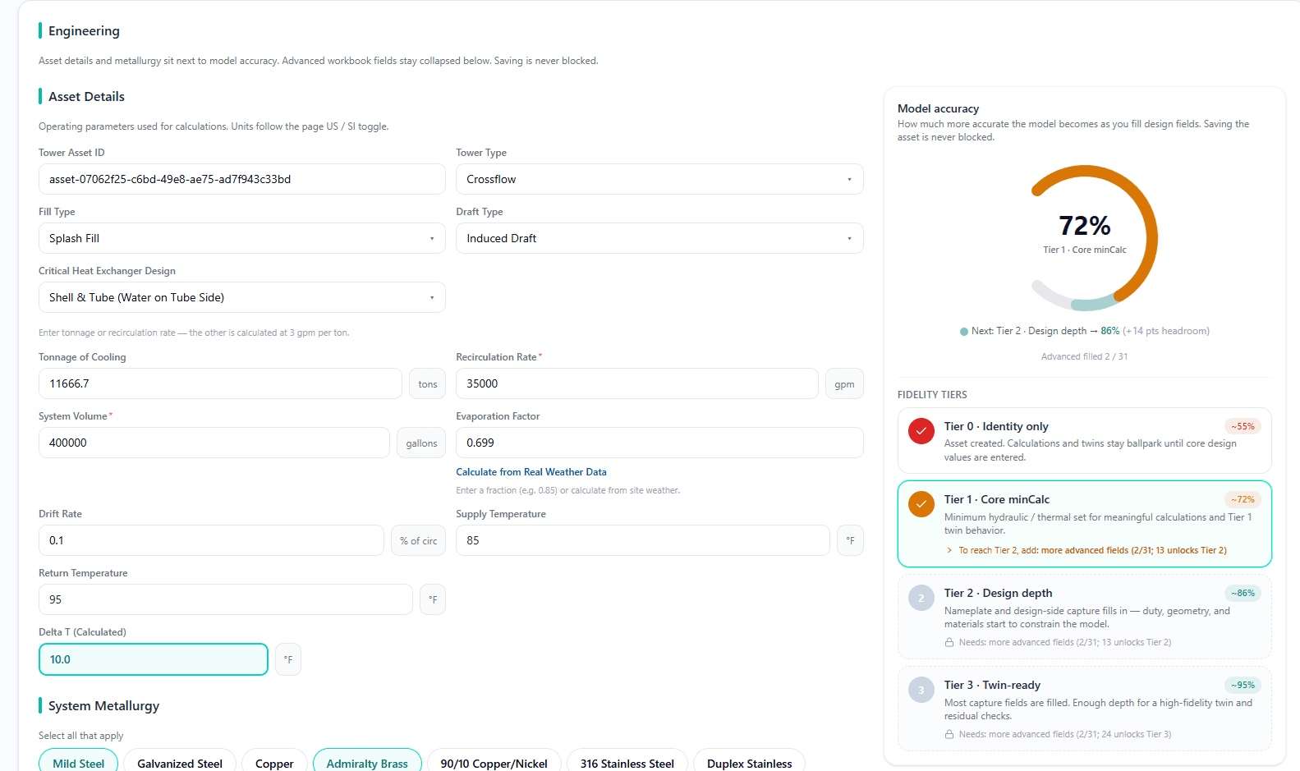The image size is (1300, 771).
Task: Click the lock icon in Tier 3 card
Action: [x=949, y=734]
